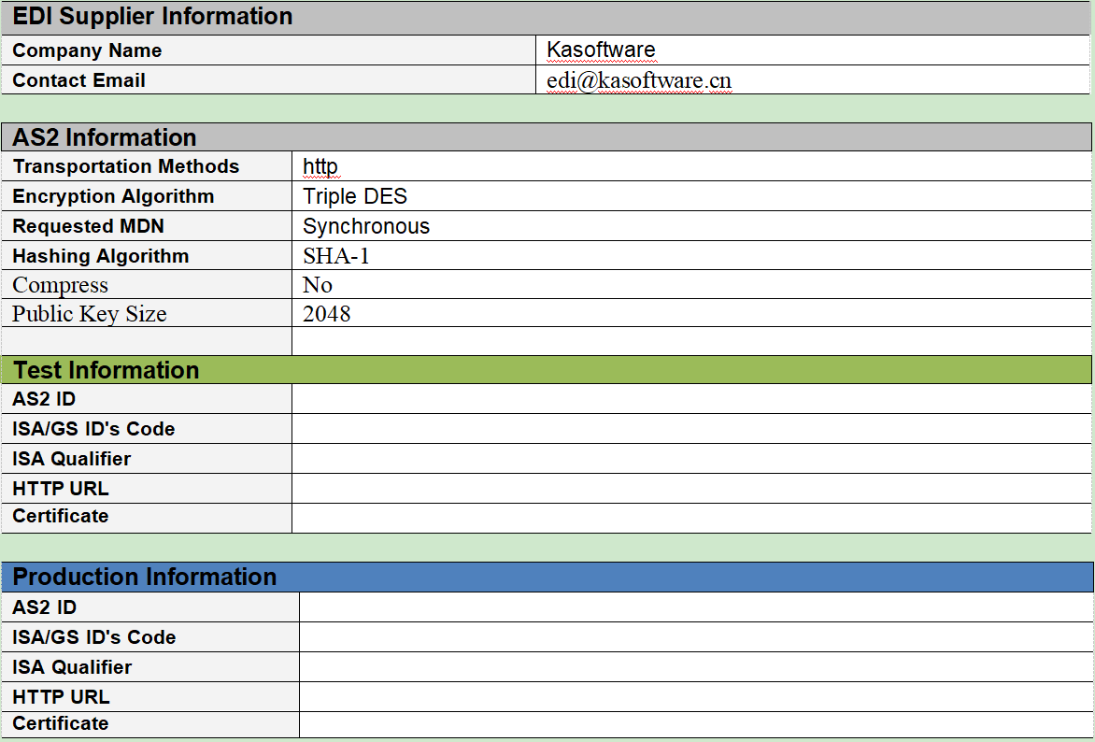Viewport: 1095px width, 742px height.
Task: Select the Test Information ISA Qualifier field
Action: (690, 459)
